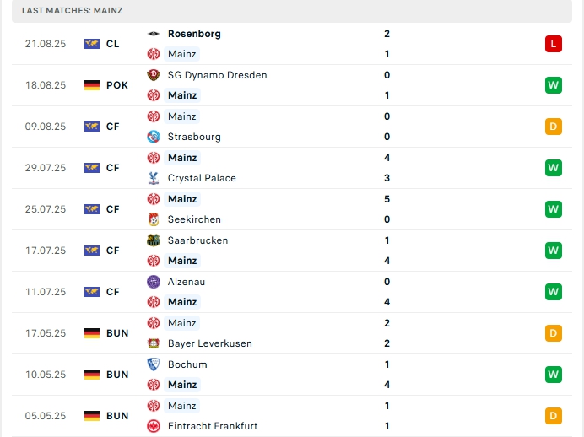This screenshot has height=437, width=584.
Task: Open the Bayer Leverkusen team link
Action: tap(209, 343)
